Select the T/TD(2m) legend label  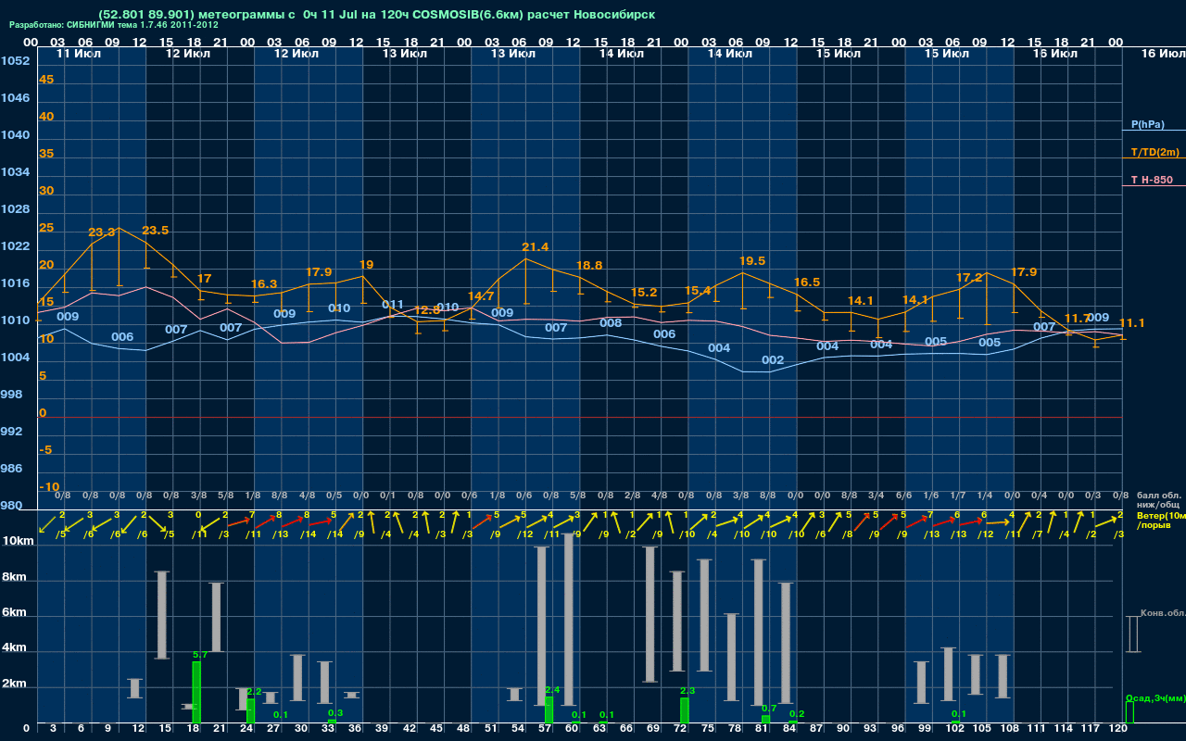click(x=1154, y=152)
